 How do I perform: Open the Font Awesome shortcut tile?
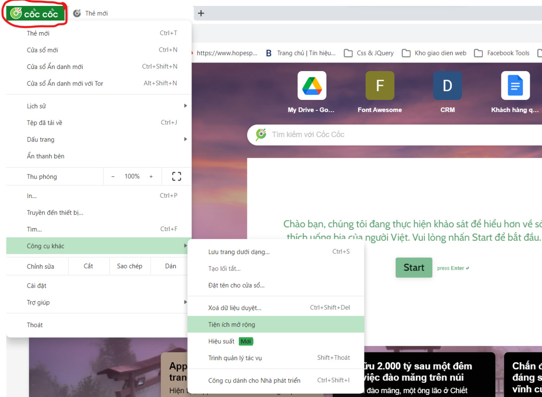click(380, 92)
